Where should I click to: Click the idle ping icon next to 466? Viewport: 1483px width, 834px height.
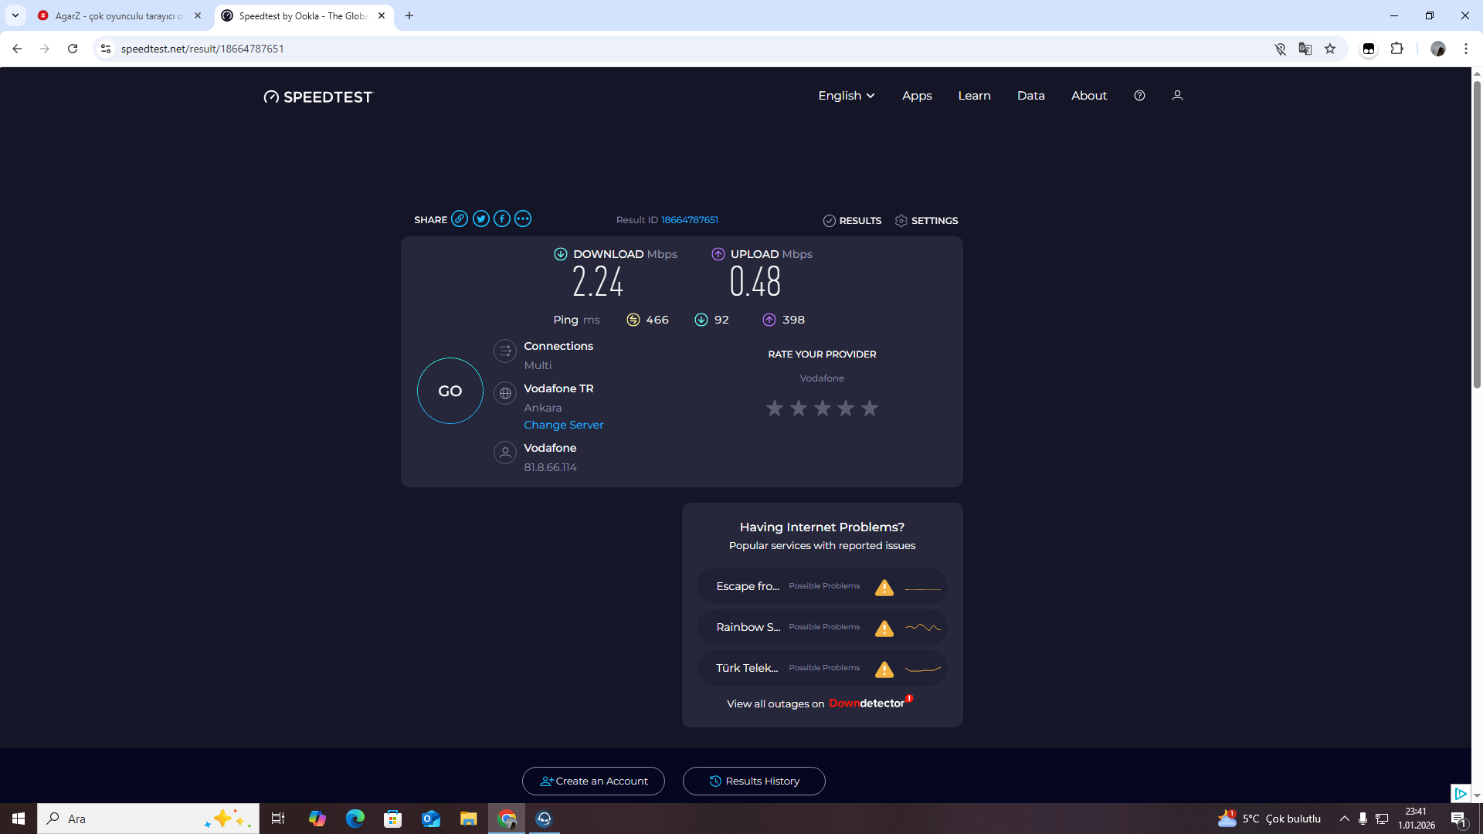pyautogui.click(x=633, y=320)
